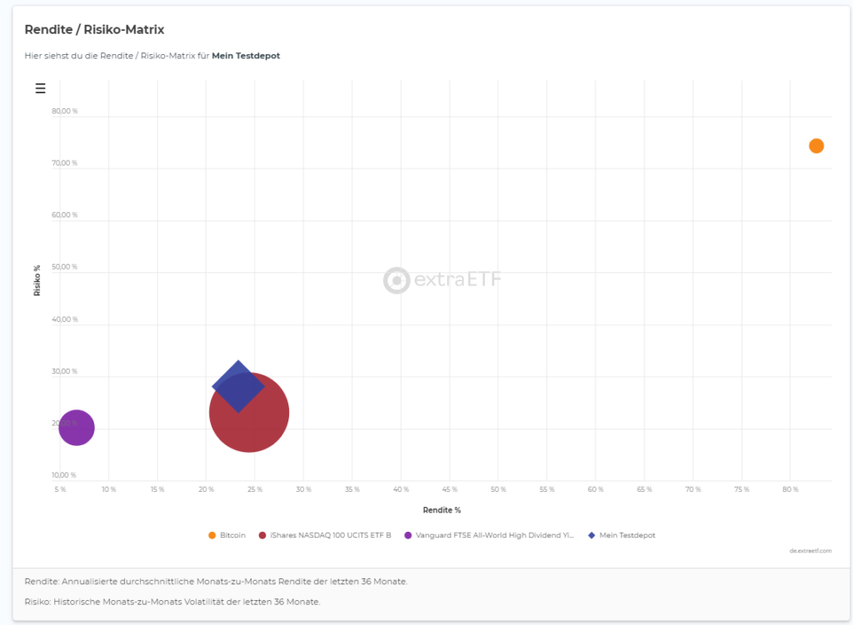Viewport: 853px width, 625px height.
Task: Open the chart hamburger menu
Action: [x=40, y=88]
